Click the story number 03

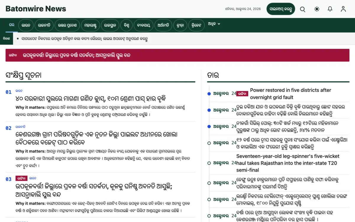[x=9, y=179]
